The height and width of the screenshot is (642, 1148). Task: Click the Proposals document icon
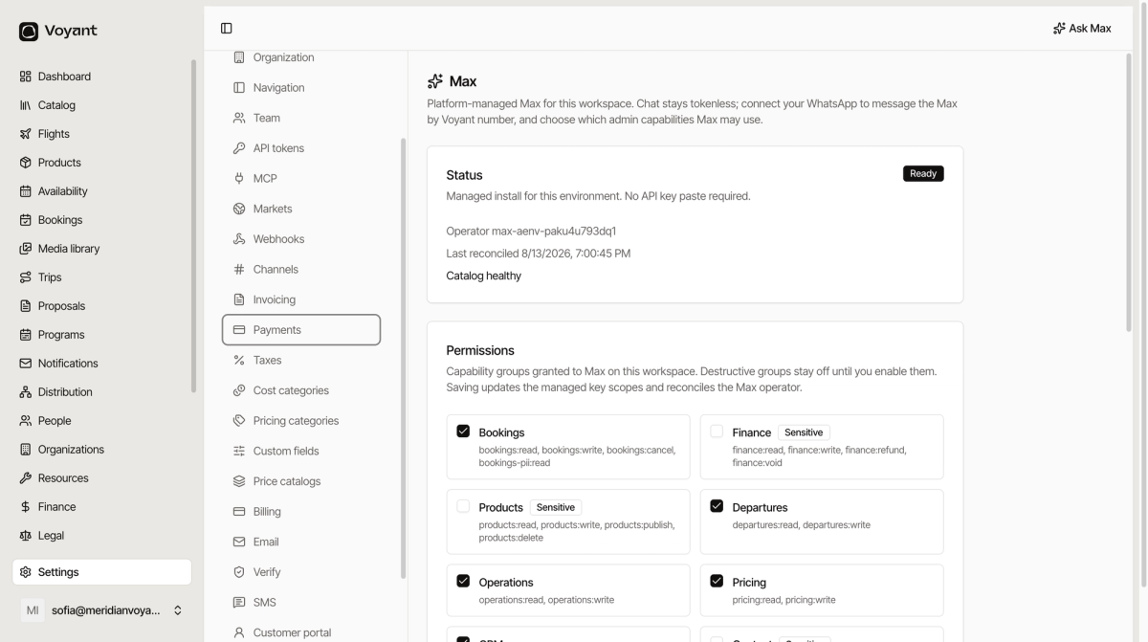(x=26, y=306)
